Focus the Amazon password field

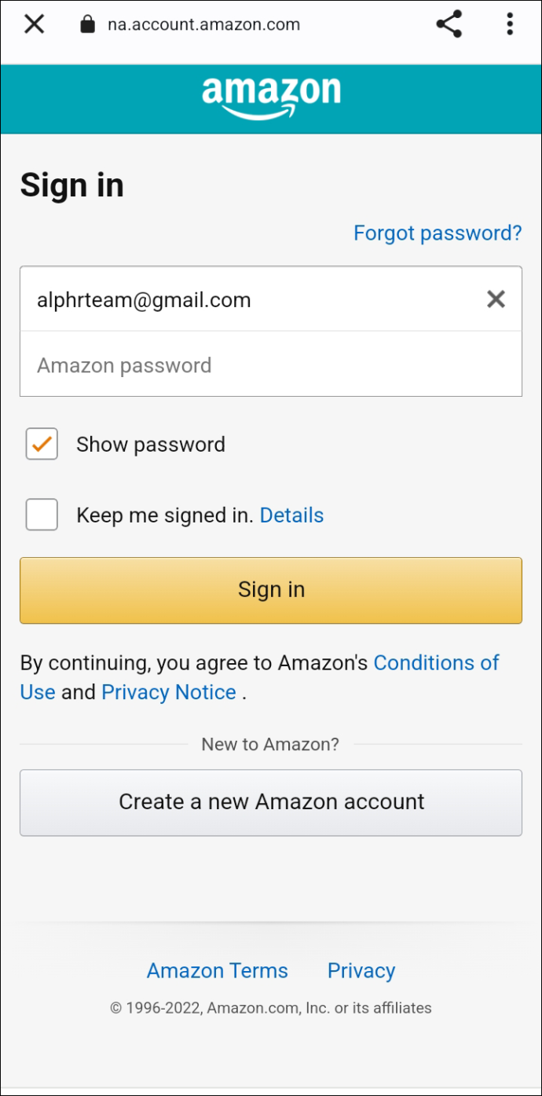(x=271, y=364)
